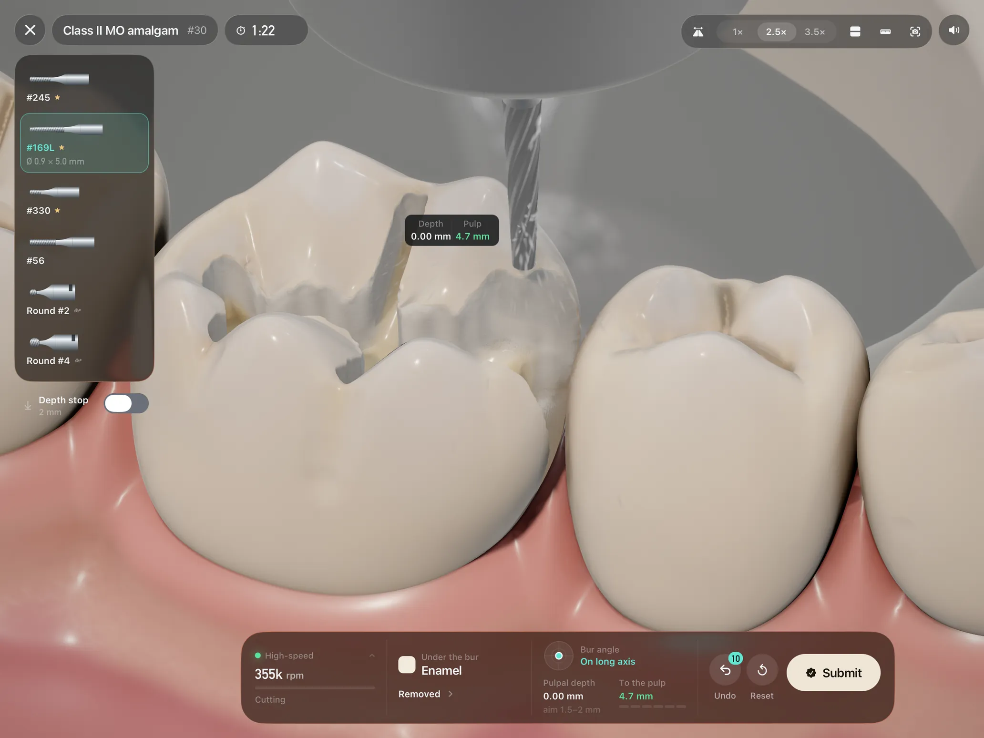Click the Depth and Pulp readout tooltip

pos(451,230)
